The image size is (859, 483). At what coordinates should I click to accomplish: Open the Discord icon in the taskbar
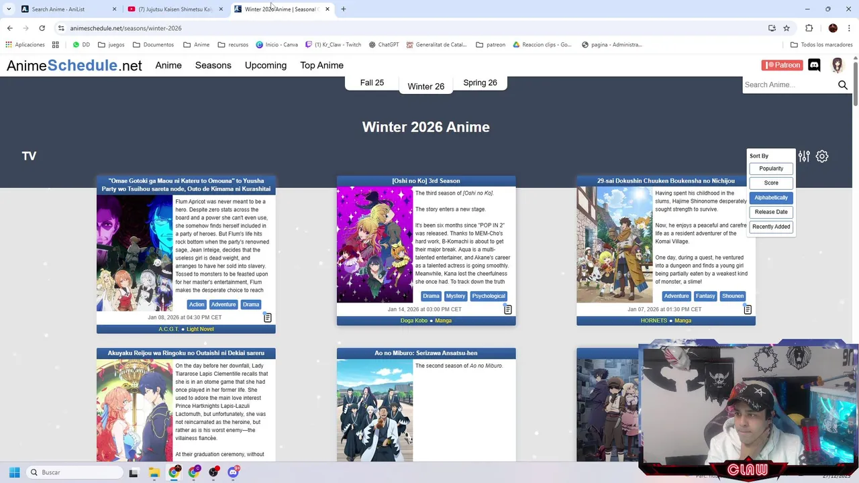[x=234, y=472]
